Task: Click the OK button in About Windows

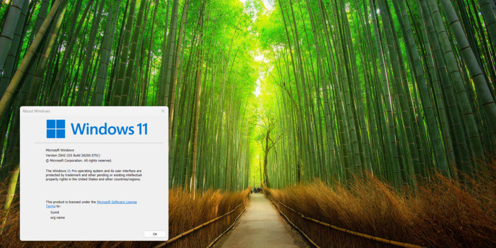Action: 155,234
